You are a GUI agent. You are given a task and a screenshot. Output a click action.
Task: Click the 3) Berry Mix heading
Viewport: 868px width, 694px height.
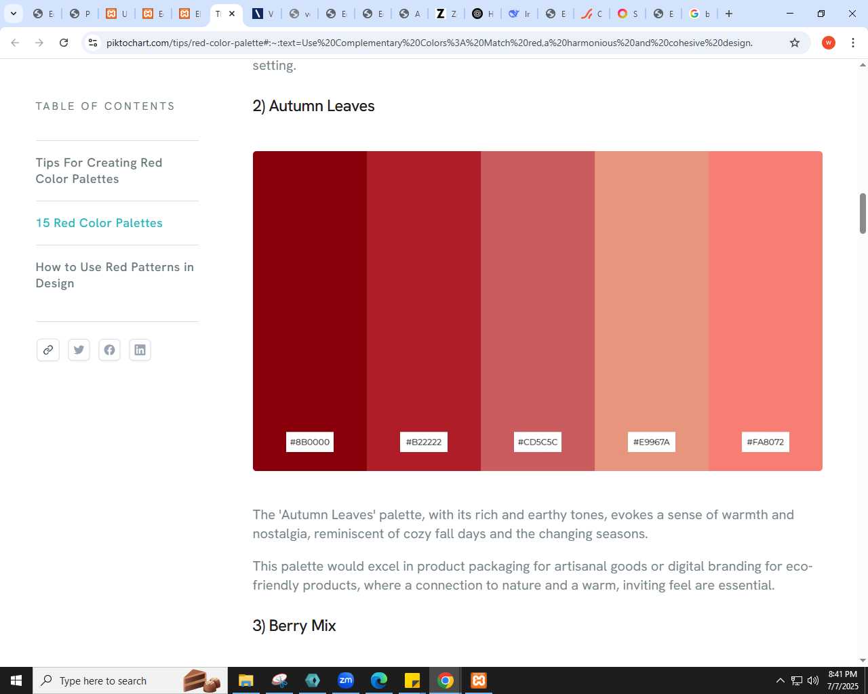pyautogui.click(x=294, y=626)
